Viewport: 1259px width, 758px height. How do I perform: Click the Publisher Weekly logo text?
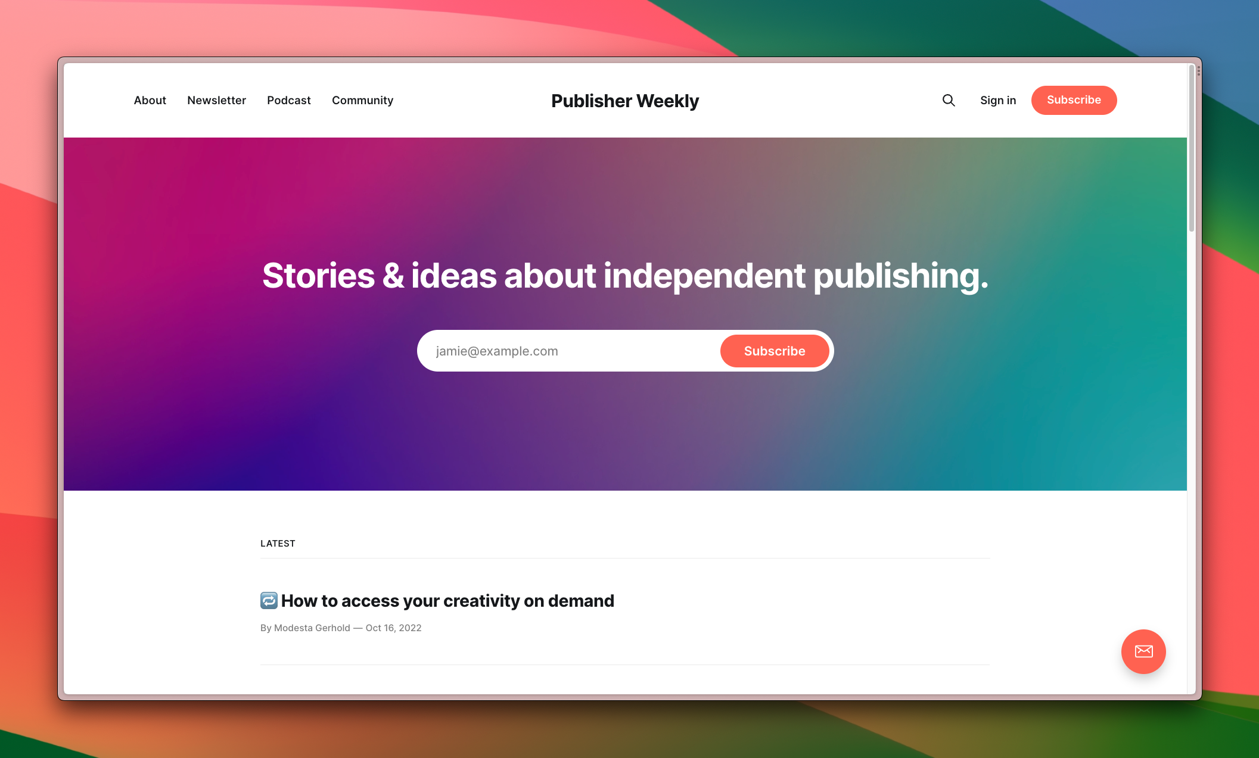624,100
